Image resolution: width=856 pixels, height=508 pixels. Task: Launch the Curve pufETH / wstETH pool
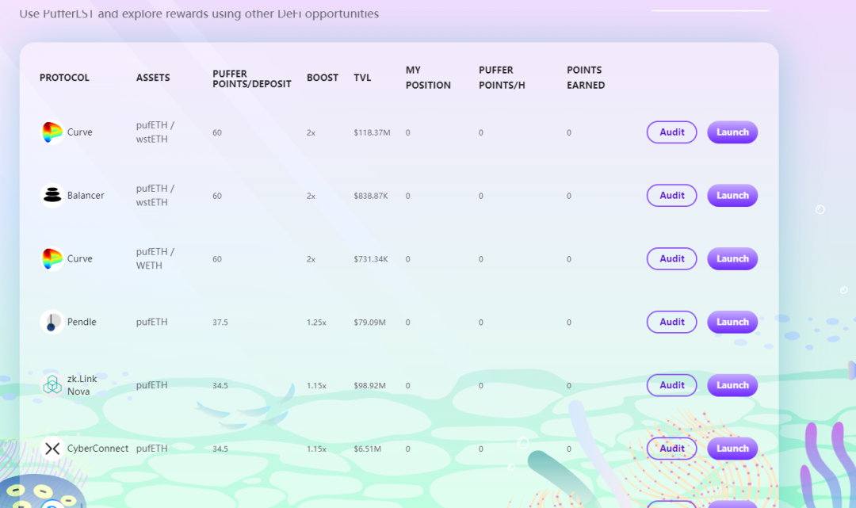(732, 132)
